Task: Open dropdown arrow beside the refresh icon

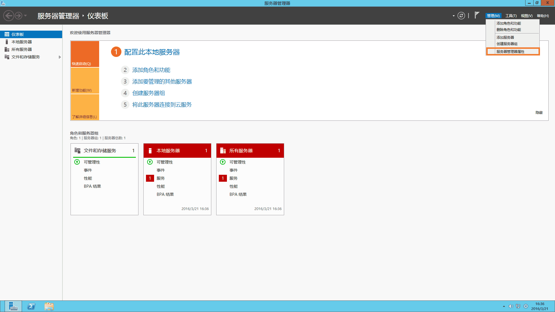Action: click(x=454, y=16)
